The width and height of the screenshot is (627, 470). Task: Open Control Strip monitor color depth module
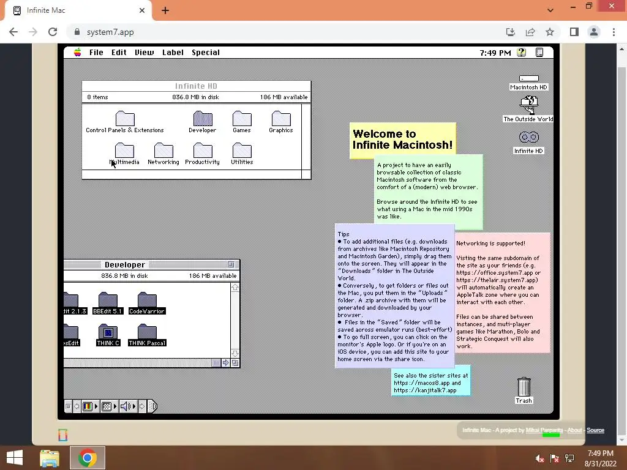(90, 406)
